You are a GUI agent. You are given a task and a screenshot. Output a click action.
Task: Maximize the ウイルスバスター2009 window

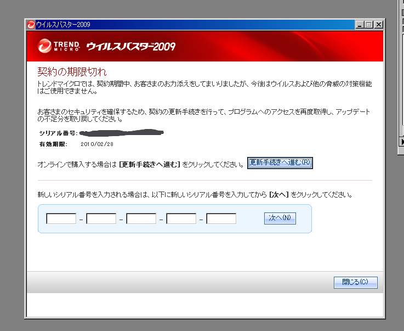pos(369,25)
